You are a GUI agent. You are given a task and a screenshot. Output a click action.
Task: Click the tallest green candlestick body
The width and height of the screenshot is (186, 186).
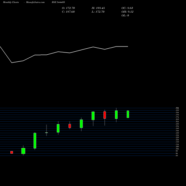point(35,141)
